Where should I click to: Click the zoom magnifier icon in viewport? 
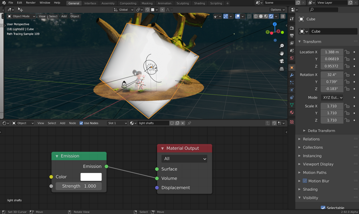[x=281, y=46]
